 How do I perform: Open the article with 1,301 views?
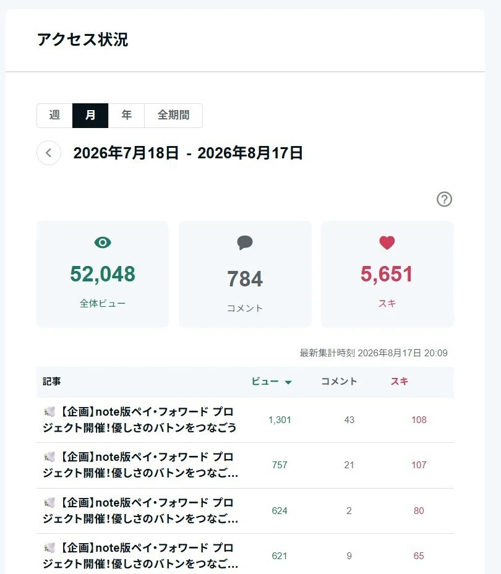click(x=139, y=419)
